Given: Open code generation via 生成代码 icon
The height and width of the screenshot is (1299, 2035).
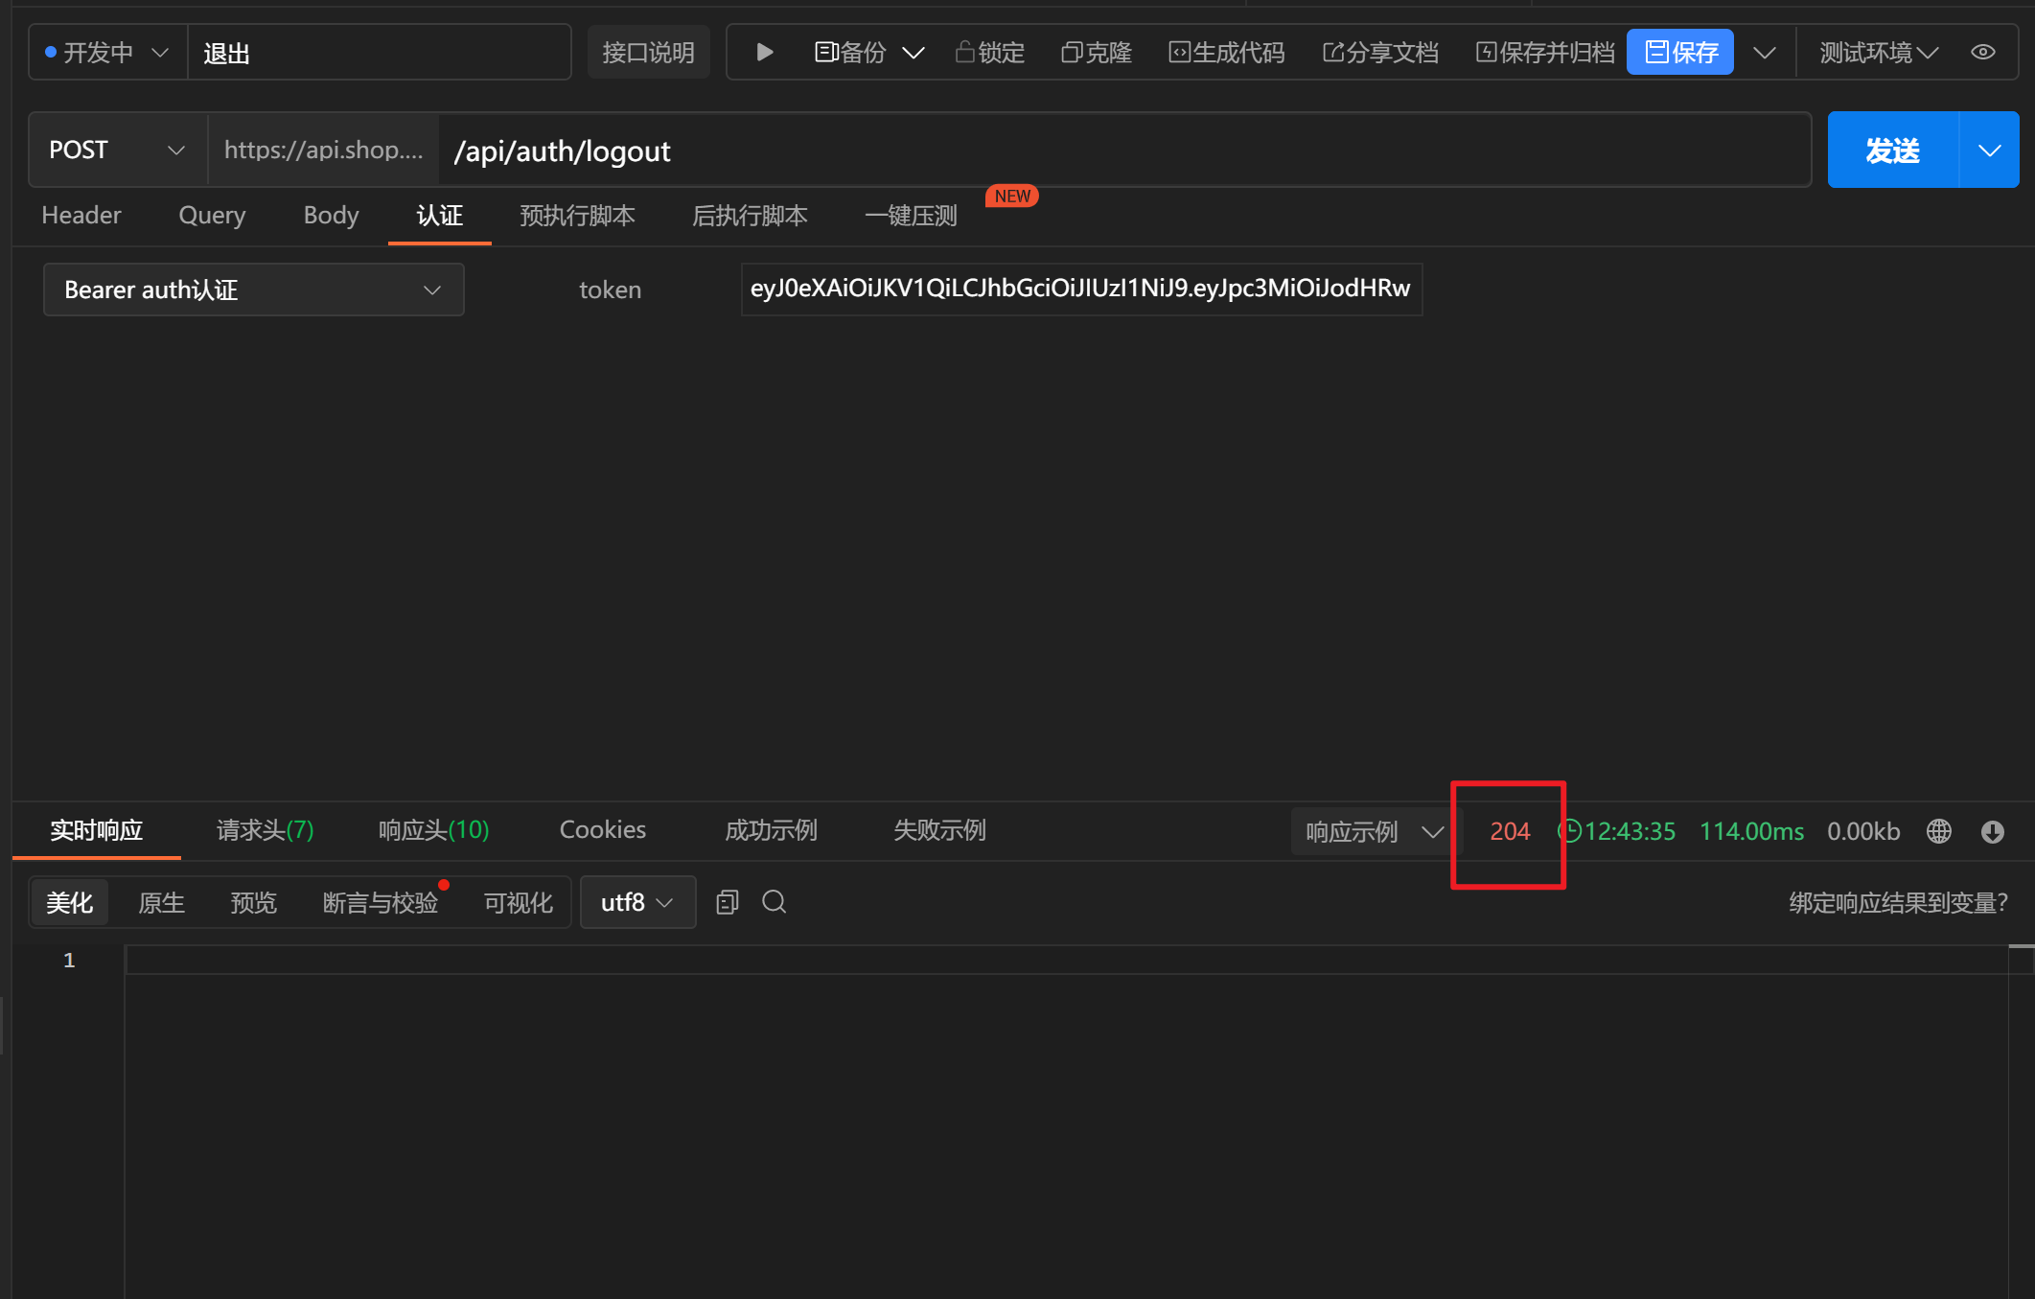Looking at the screenshot, I should (x=1227, y=52).
